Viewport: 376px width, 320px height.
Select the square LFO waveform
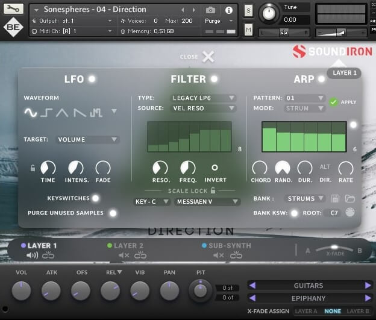pyautogui.click(x=46, y=112)
